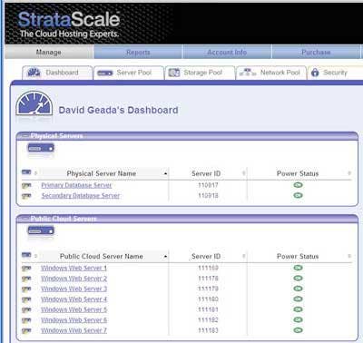This screenshot has height=343, width=363.
Task: Switch to the Storage Pool tab
Action: coord(200,73)
